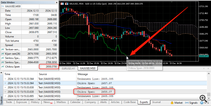
Task: Click the Time column header
Action: tap(20, 74)
